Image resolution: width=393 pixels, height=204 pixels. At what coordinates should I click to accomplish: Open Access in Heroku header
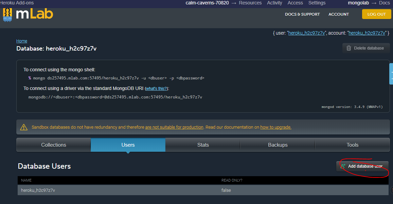pyautogui.click(x=295, y=3)
